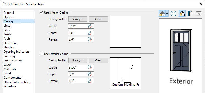Clear the exterior casing profile
This screenshot has width=205, height=93.
tap(98, 60)
